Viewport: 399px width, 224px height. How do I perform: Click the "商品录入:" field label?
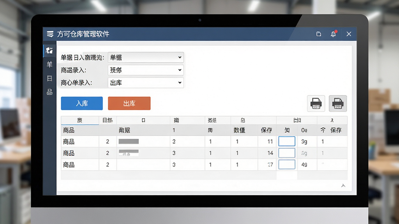(74, 70)
